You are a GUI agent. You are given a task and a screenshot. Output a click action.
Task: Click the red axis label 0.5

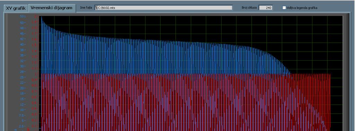click(34, 103)
